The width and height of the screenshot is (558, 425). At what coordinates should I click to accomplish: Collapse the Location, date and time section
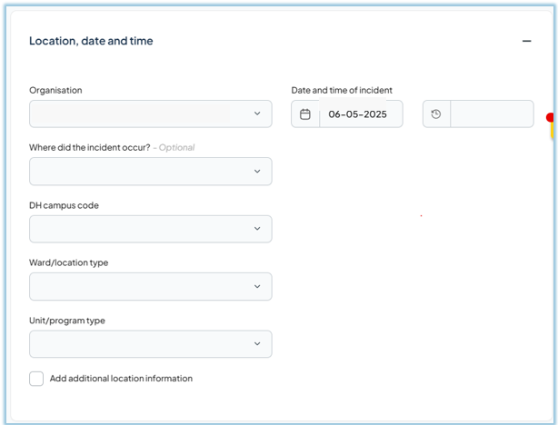click(x=526, y=41)
